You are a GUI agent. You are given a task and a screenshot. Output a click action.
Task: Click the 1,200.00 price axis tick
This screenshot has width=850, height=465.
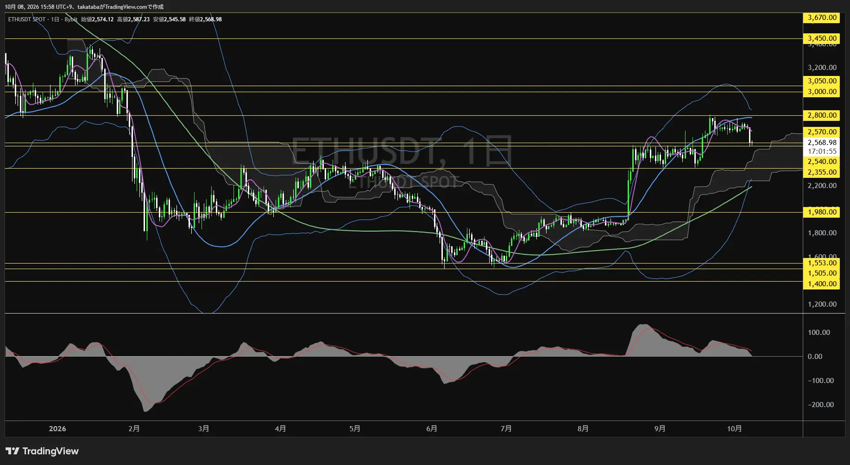pos(822,304)
